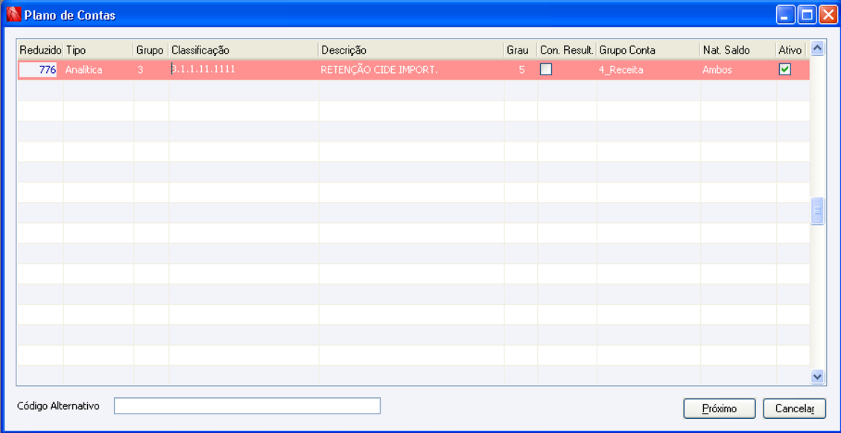Click the Grau column header
The height and width of the screenshot is (433, 841).
(521, 50)
